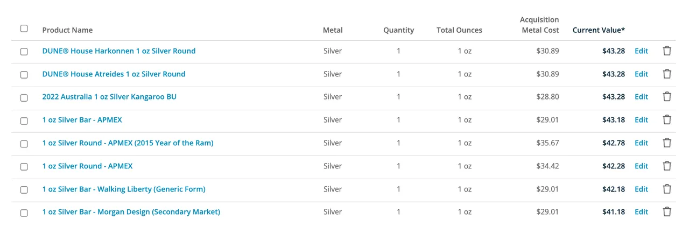This screenshot has width=689, height=233.
Task: Tick the select-all checkbox in the header
Action: tap(24, 29)
